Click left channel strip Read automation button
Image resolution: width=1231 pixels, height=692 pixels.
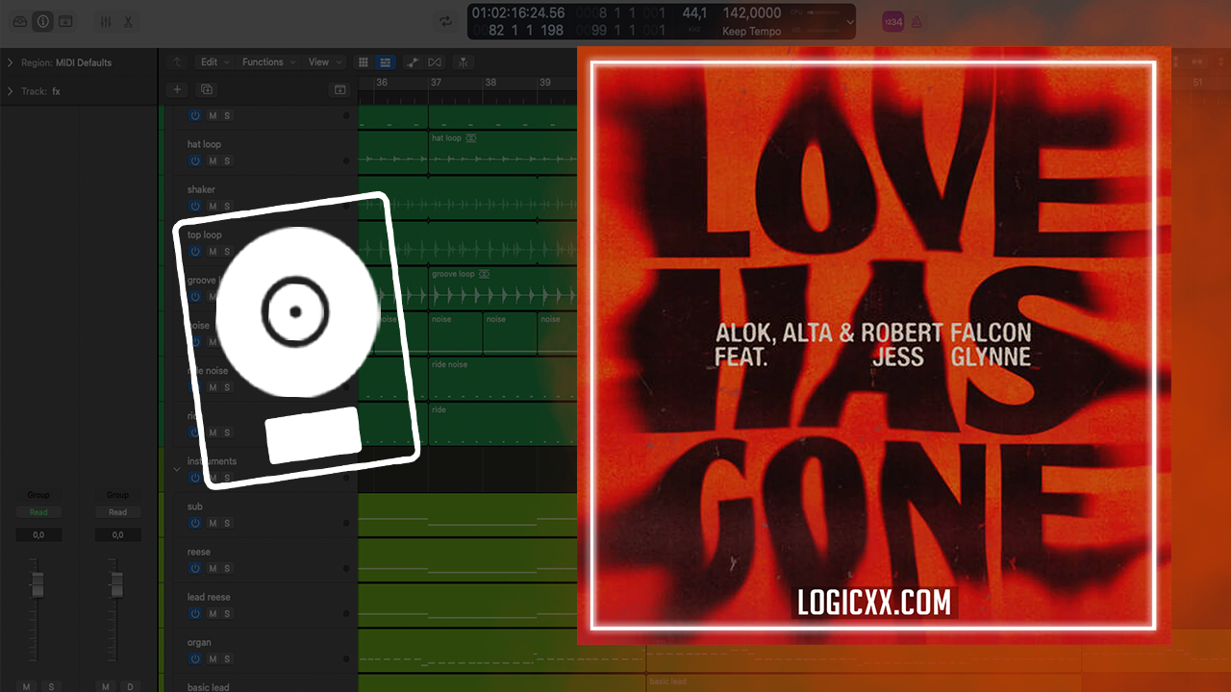38,512
